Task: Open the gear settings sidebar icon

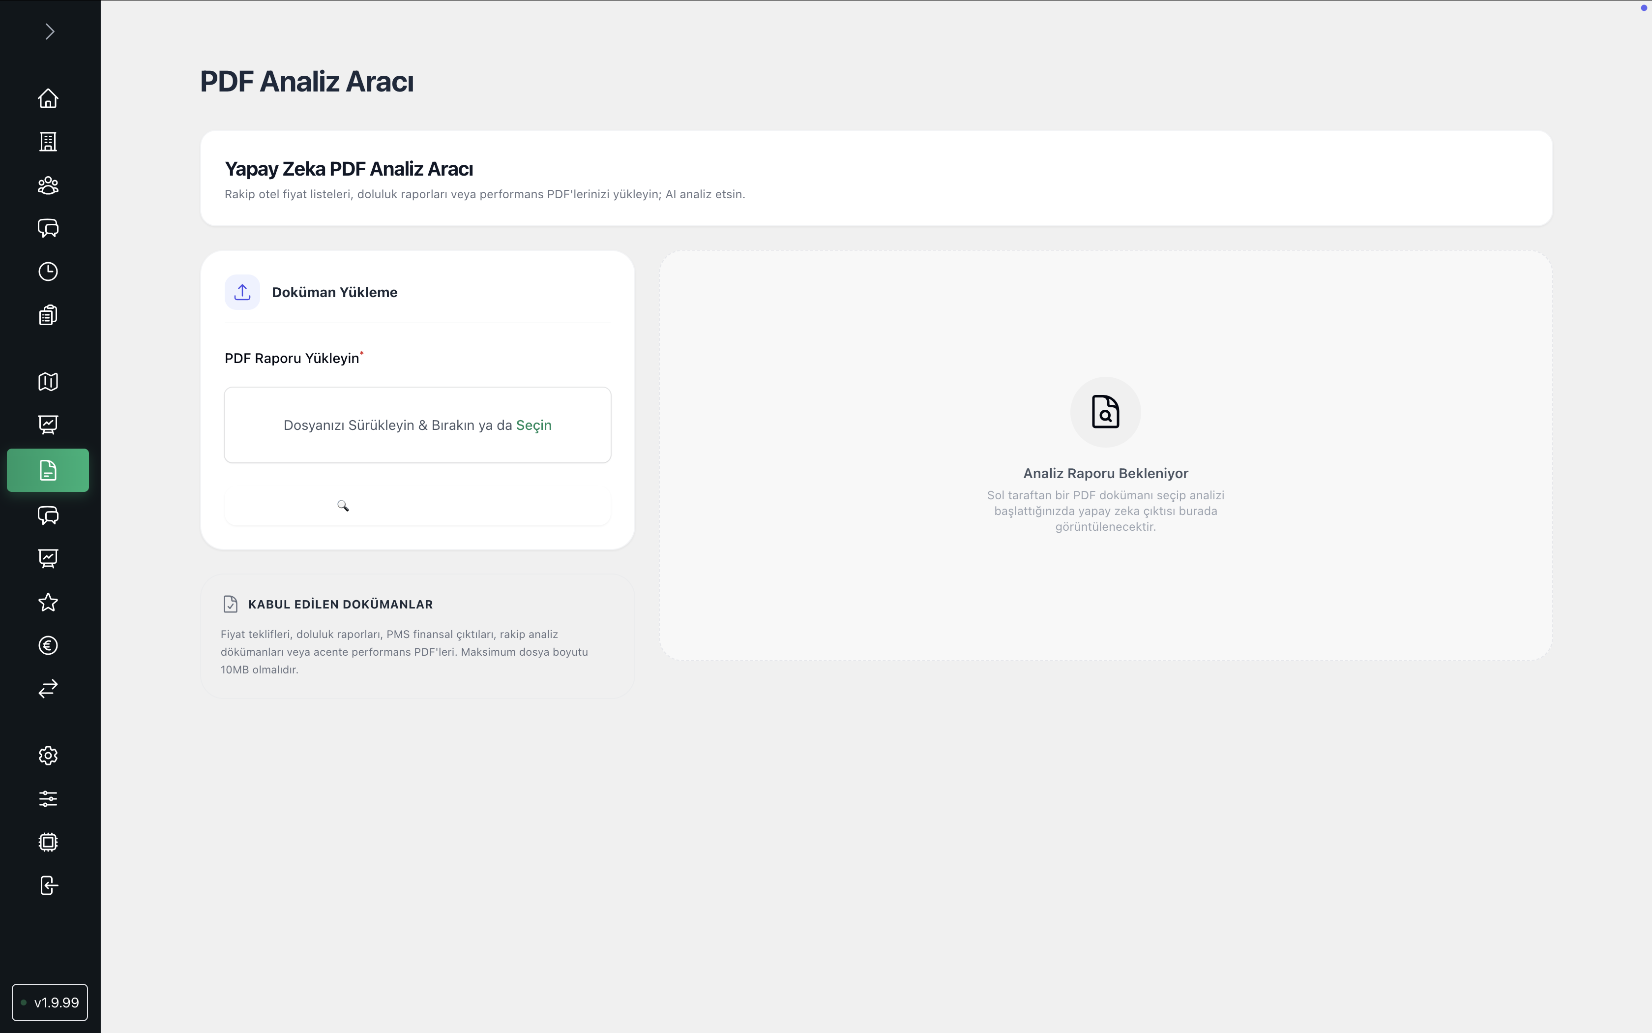Action: point(48,755)
